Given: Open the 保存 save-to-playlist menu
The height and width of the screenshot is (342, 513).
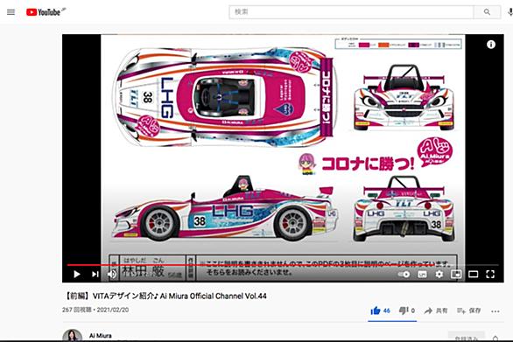Looking at the screenshot, I should [x=469, y=311].
